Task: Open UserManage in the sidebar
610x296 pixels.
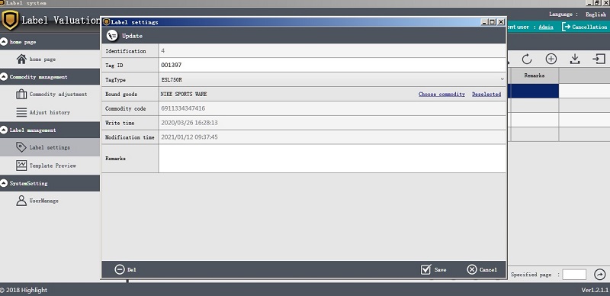Action: coord(44,201)
